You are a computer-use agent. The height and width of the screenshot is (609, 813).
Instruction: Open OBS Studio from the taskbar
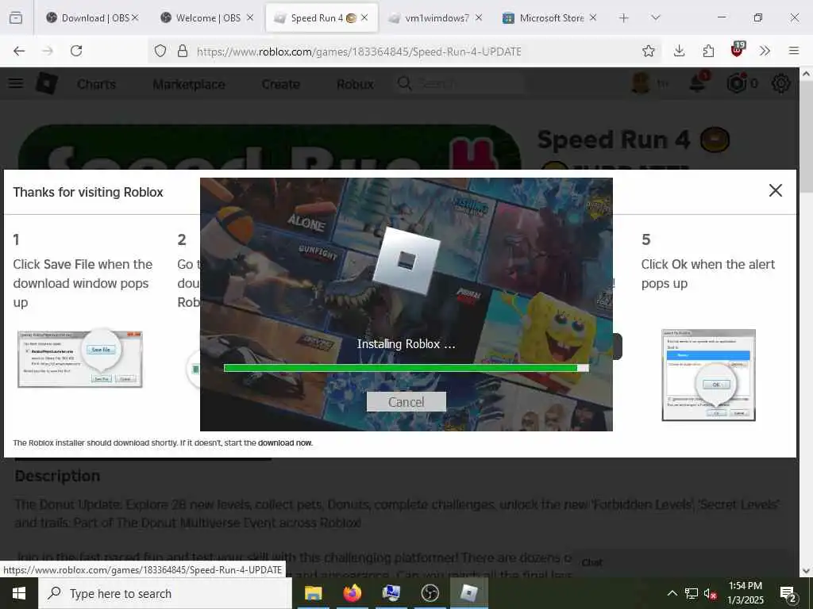click(x=430, y=593)
